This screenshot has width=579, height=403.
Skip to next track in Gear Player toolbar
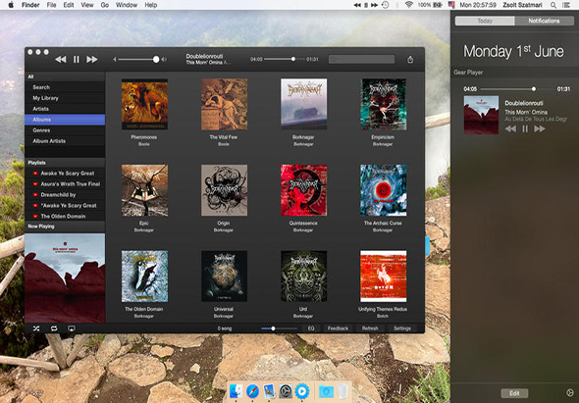coord(92,60)
